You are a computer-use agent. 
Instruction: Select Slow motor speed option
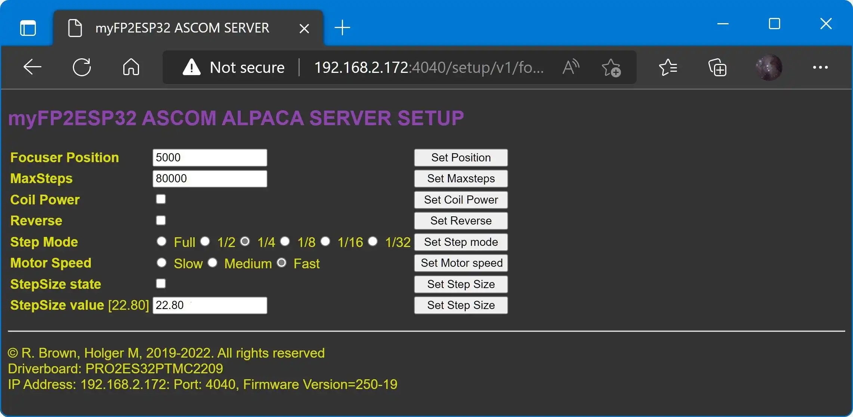tap(162, 263)
